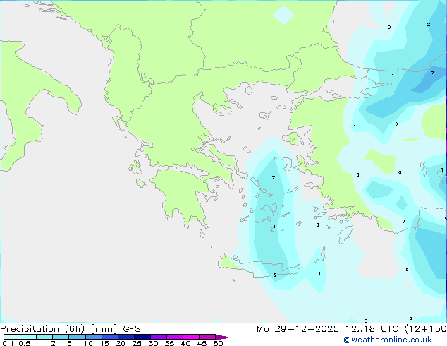Click the '0.5' legend label
This screenshot has height=346, width=447.
25,343
